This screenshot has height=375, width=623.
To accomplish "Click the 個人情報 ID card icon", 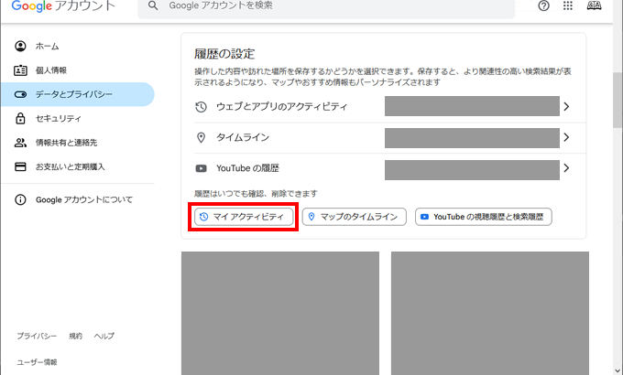I will pyautogui.click(x=20, y=70).
